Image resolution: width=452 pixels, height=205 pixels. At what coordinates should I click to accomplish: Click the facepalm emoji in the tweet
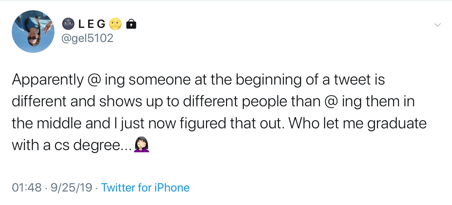142,145
